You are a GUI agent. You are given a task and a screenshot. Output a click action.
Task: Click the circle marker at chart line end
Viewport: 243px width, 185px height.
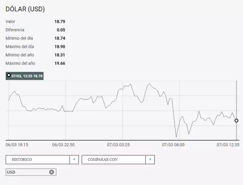pyautogui.click(x=237, y=120)
